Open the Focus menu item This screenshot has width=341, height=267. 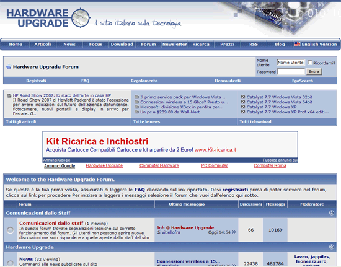click(x=95, y=44)
